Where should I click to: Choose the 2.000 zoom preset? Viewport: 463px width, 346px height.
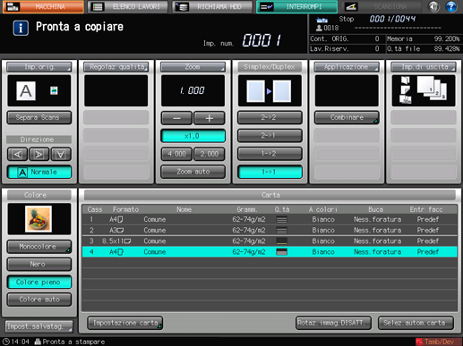210,154
